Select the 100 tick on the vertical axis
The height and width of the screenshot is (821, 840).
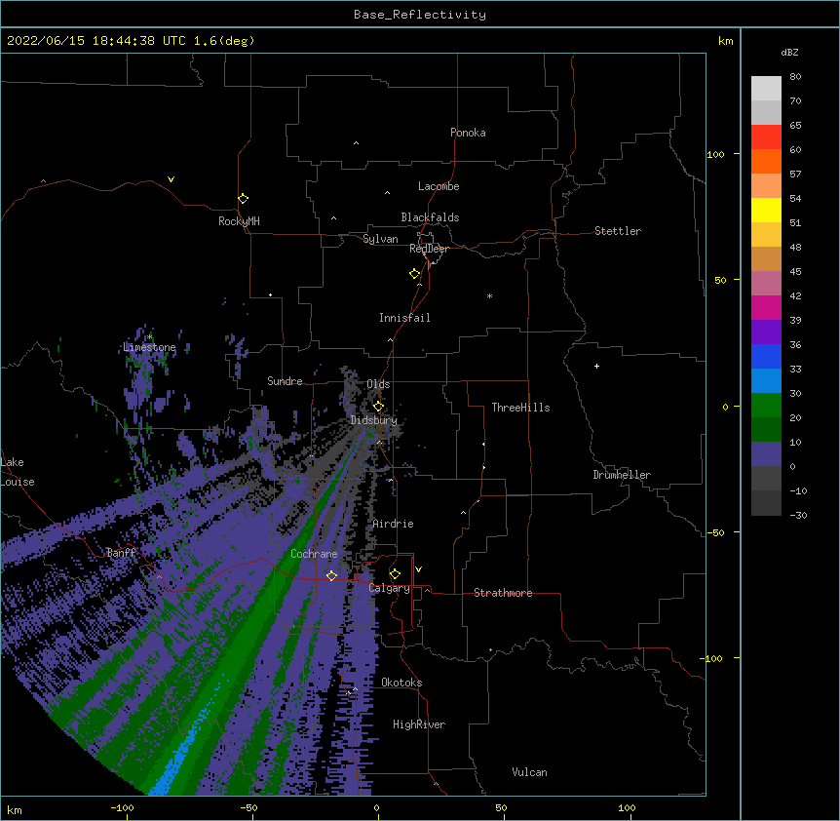[715, 154]
